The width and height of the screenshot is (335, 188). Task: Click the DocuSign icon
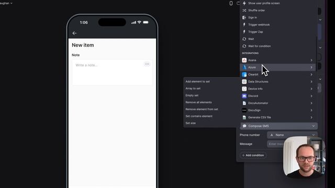[244, 110]
